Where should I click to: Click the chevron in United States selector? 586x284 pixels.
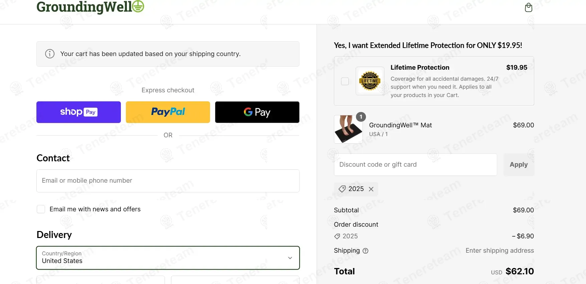290,258
